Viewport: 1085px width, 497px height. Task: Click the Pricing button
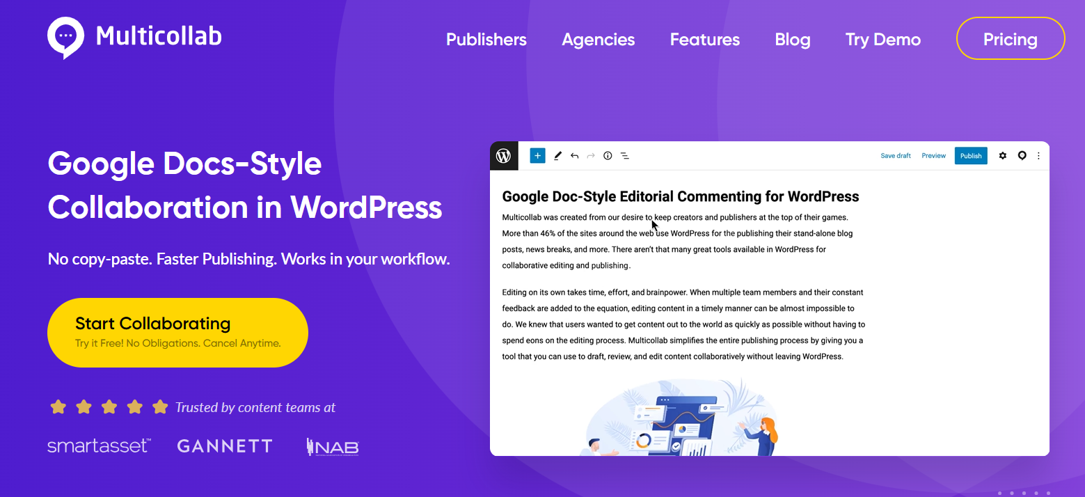tap(1011, 38)
